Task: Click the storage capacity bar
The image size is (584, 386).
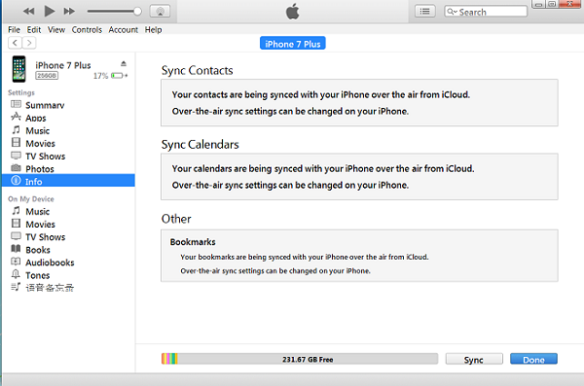Action: point(300,359)
